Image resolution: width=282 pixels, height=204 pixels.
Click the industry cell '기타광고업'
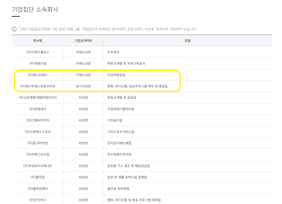point(115,120)
